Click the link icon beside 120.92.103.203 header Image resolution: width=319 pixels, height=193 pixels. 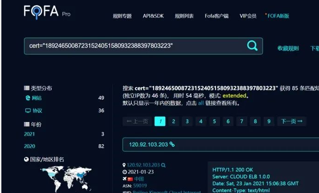pyautogui.click(x=172, y=144)
